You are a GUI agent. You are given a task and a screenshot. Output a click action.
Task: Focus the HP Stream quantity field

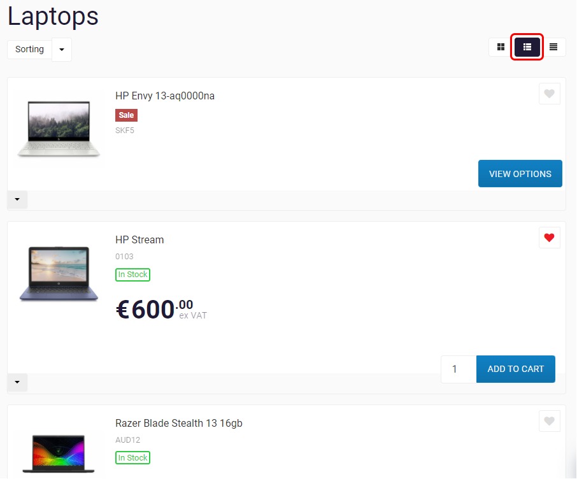(x=459, y=369)
